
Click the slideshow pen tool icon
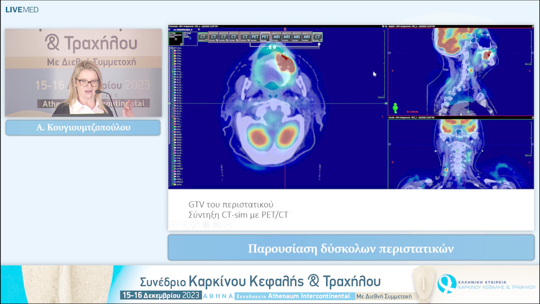tap(195, 225)
